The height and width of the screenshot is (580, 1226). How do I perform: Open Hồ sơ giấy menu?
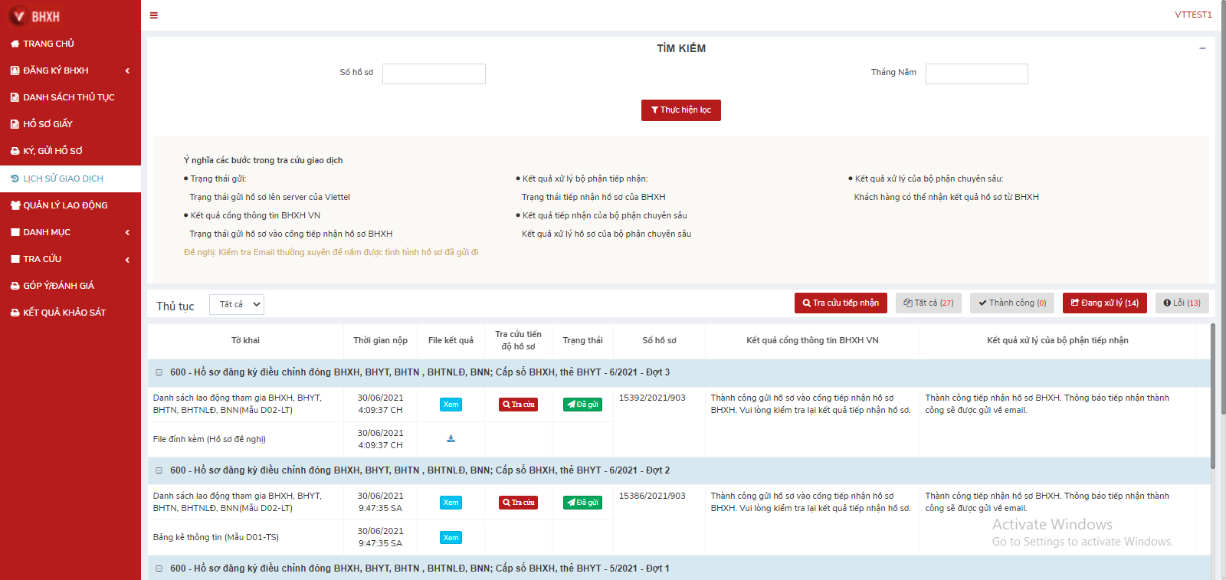70,124
